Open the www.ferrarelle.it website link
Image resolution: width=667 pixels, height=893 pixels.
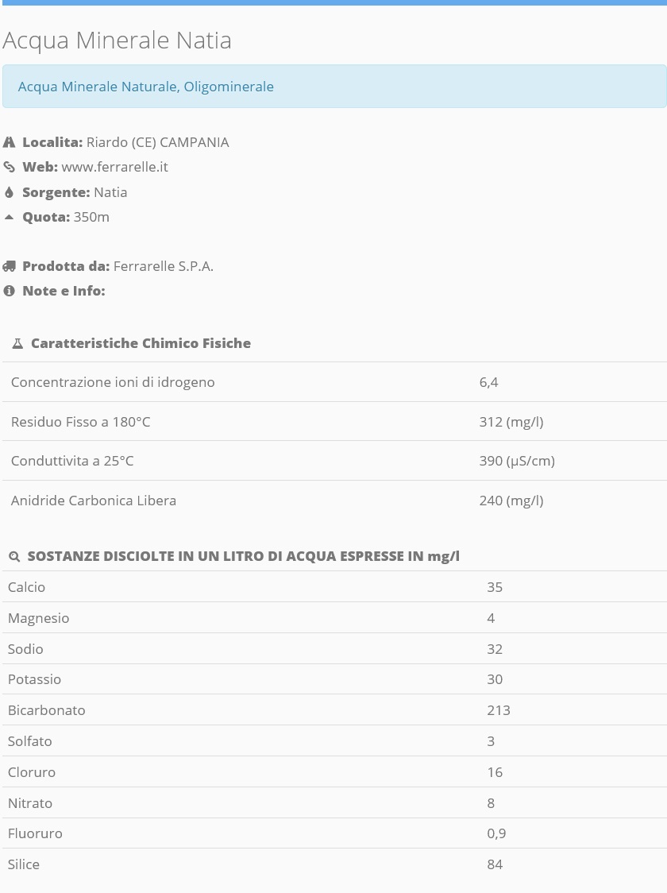pos(114,167)
